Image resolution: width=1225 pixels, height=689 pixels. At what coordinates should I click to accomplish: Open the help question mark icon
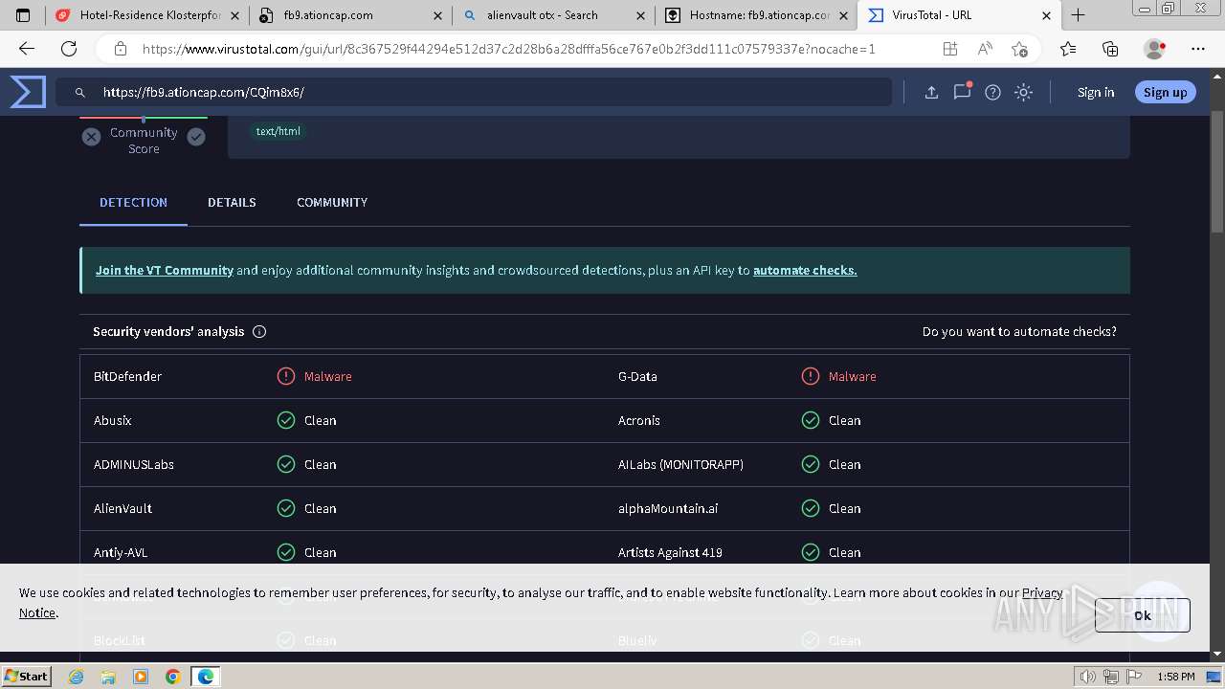coord(992,93)
